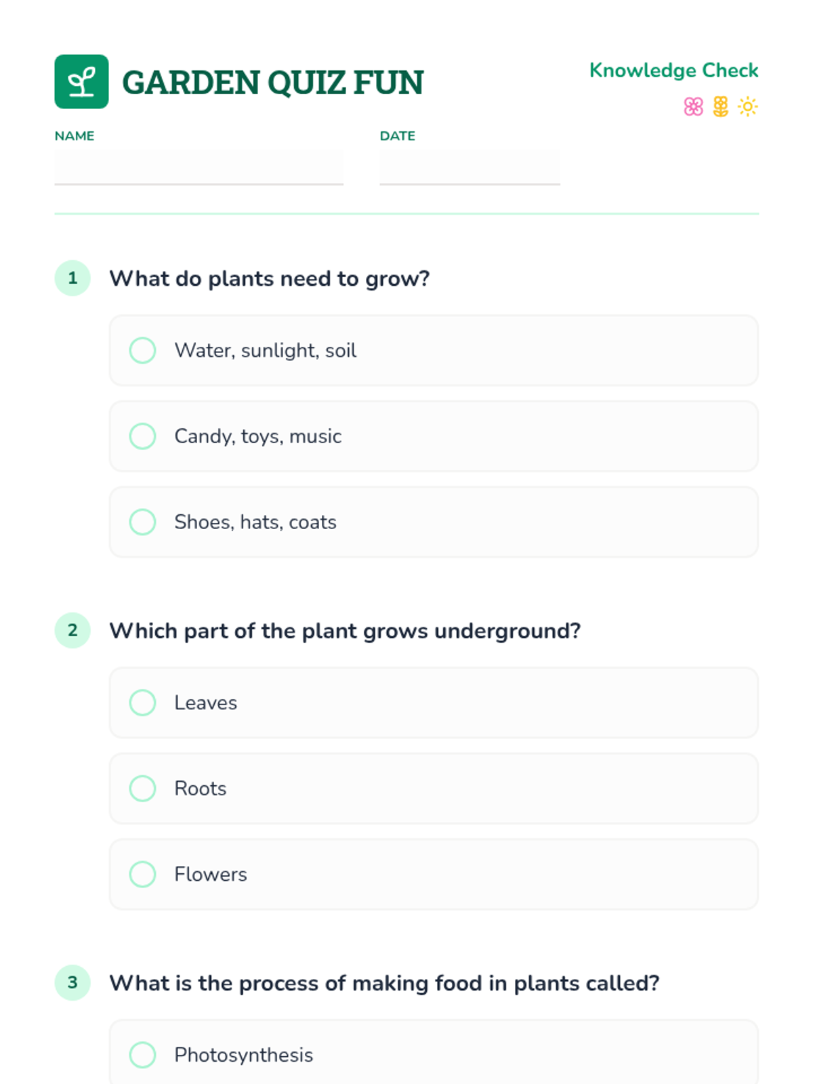Select the "Water, sunlight, soil" answer
The image size is (813, 1084).
pyautogui.click(x=143, y=351)
